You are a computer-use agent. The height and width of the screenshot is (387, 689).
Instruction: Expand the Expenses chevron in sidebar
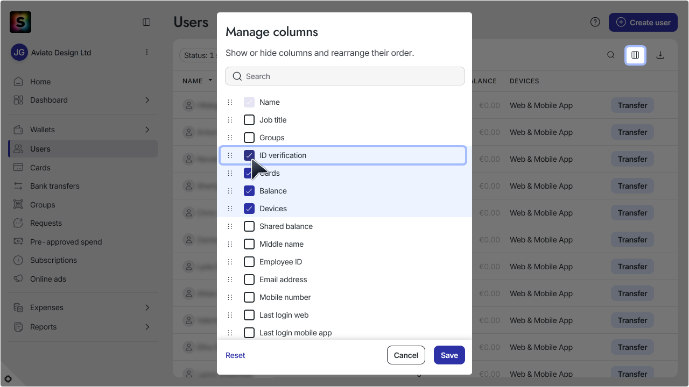[x=147, y=307]
